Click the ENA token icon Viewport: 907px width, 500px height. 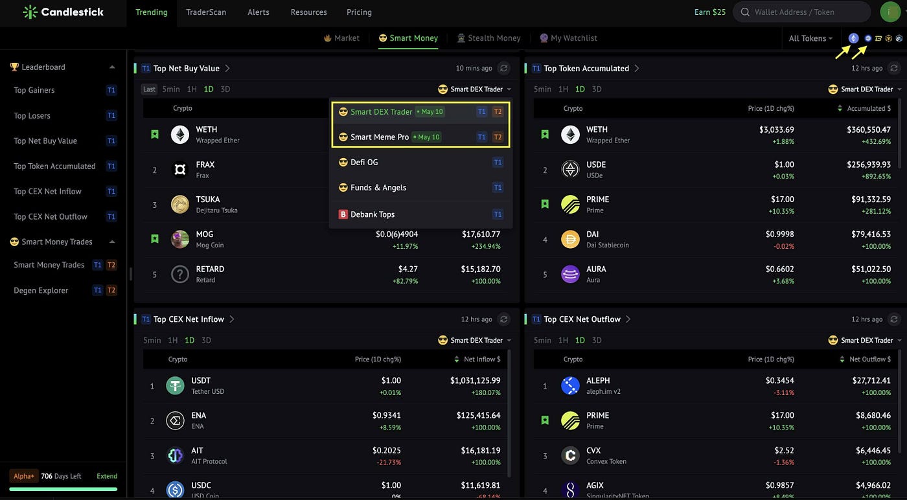[x=175, y=421]
